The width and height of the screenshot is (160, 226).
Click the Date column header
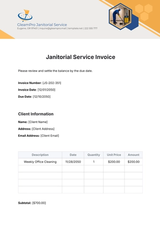point(73,155)
